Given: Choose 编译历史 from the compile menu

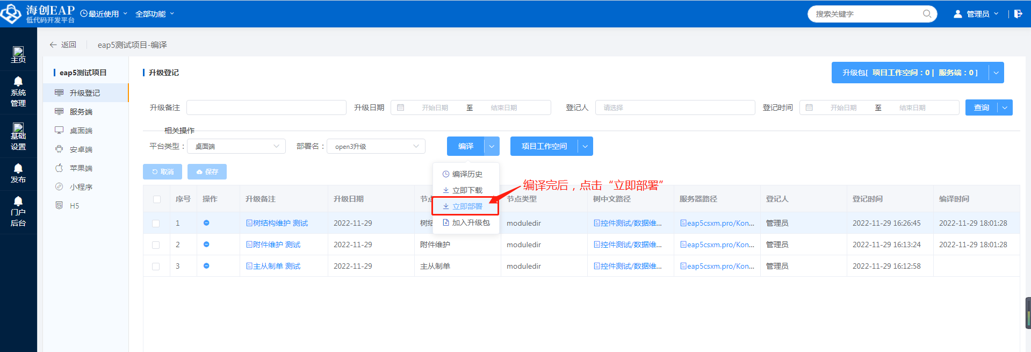Looking at the screenshot, I should [466, 174].
